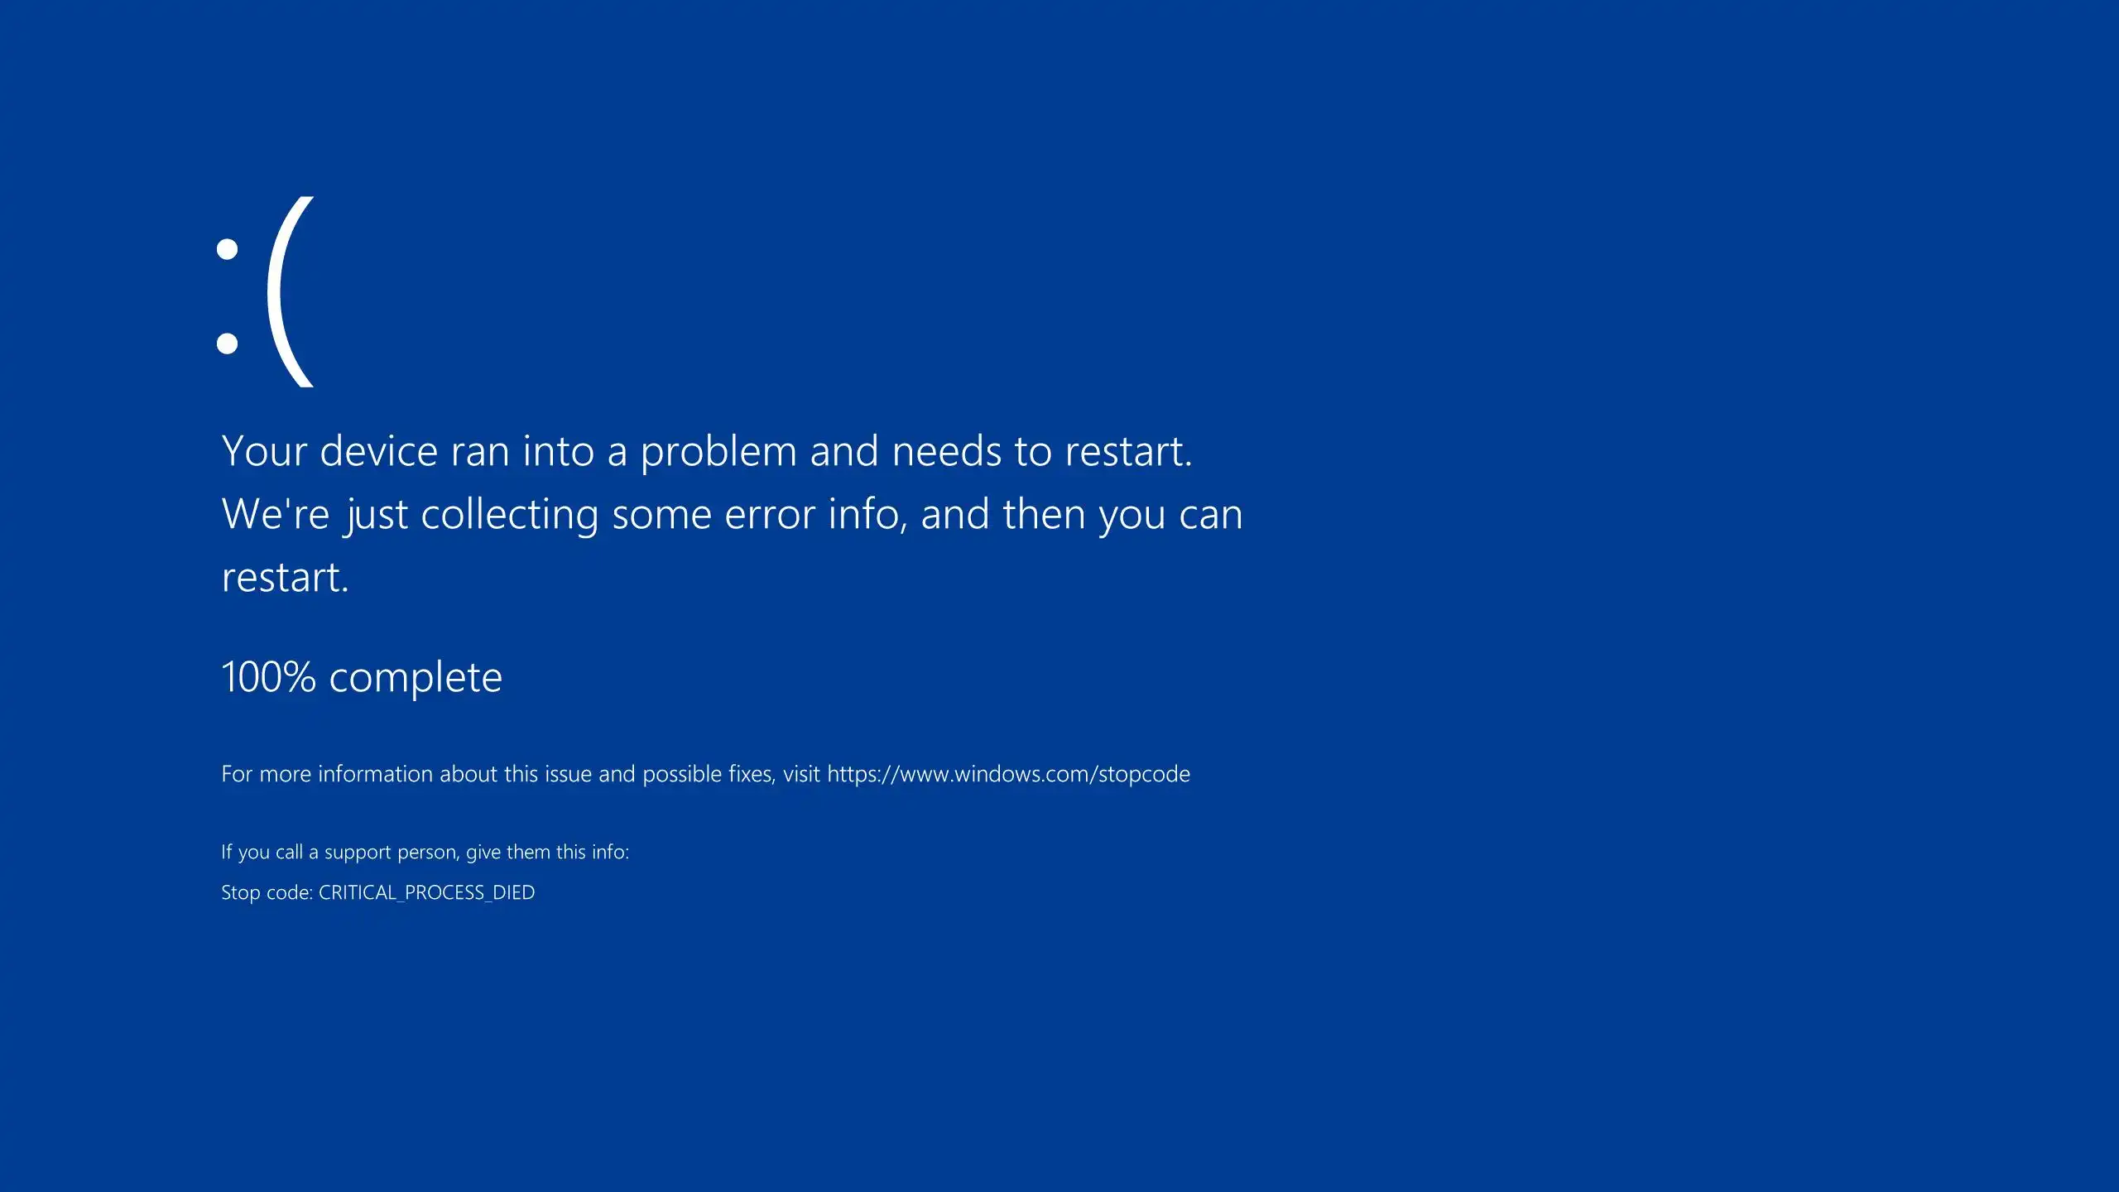Click the final standalone "restart." line
Screen dimensions: 2119x1192
click(x=286, y=578)
